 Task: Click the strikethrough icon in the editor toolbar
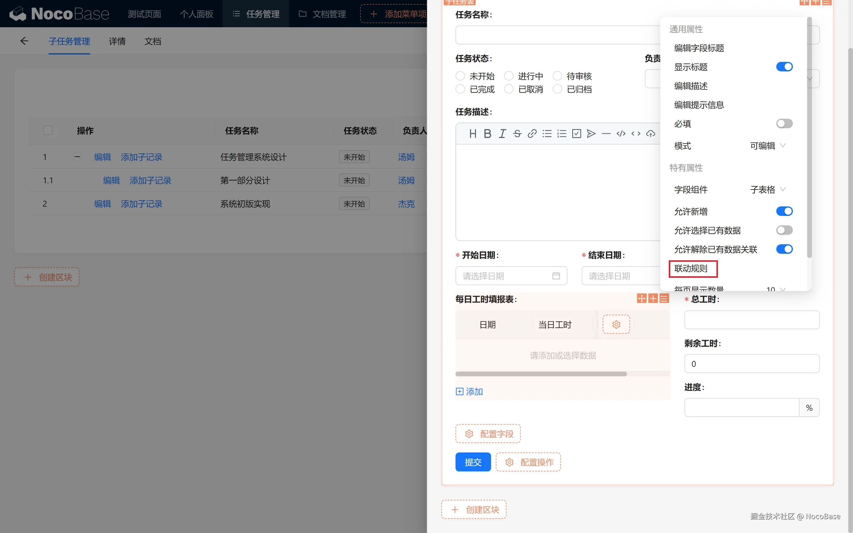517,134
